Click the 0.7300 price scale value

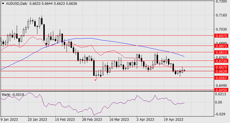[221, 1]
